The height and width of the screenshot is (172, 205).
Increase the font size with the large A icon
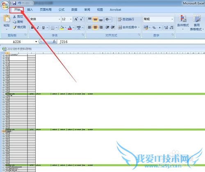tap(76, 19)
